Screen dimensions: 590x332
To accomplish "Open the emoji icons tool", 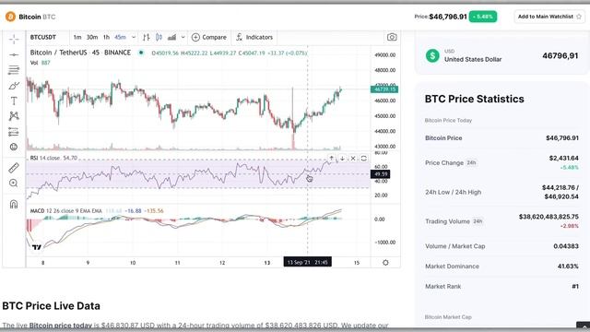I will [14, 147].
